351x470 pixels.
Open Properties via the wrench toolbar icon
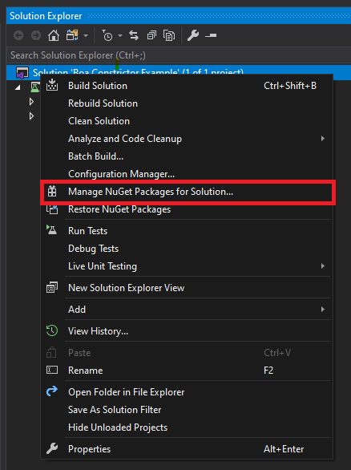pyautogui.click(x=193, y=35)
